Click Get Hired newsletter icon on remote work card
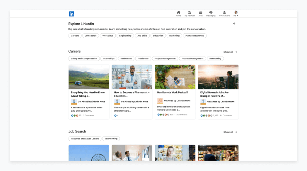The image size is (307, 171). coord(160,101)
